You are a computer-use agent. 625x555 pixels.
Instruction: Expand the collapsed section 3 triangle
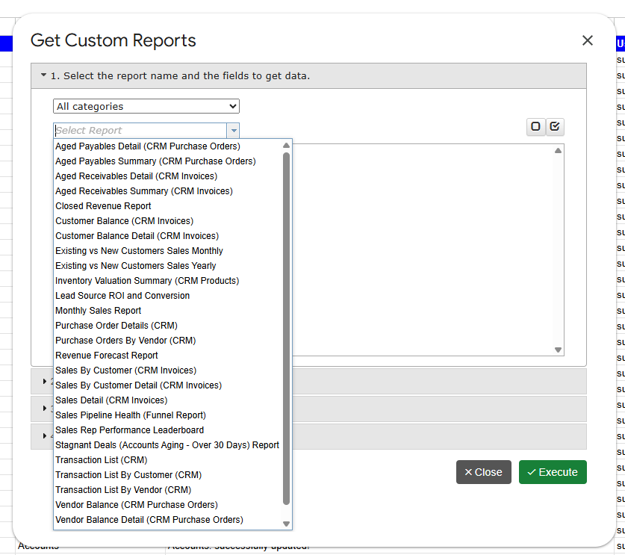[45, 409]
